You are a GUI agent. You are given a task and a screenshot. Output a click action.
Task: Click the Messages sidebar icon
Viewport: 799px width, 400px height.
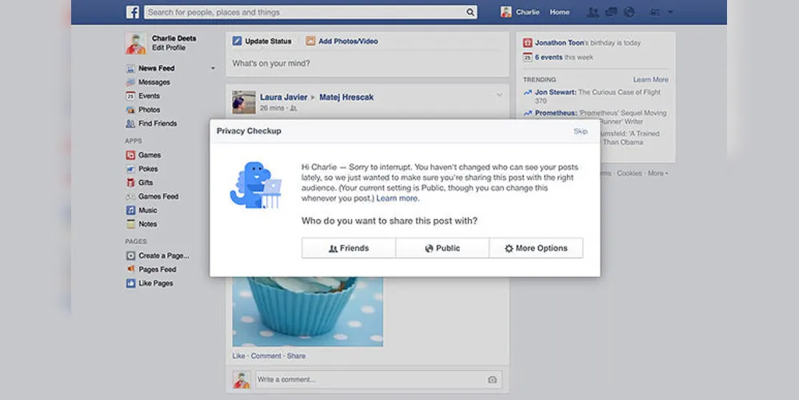(130, 82)
